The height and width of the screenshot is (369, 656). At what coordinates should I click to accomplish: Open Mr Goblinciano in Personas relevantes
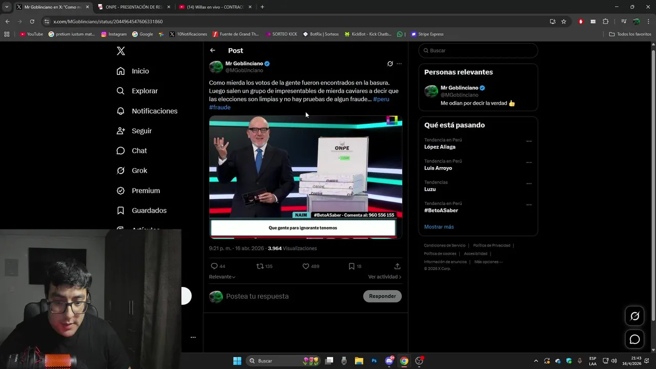[478, 95]
